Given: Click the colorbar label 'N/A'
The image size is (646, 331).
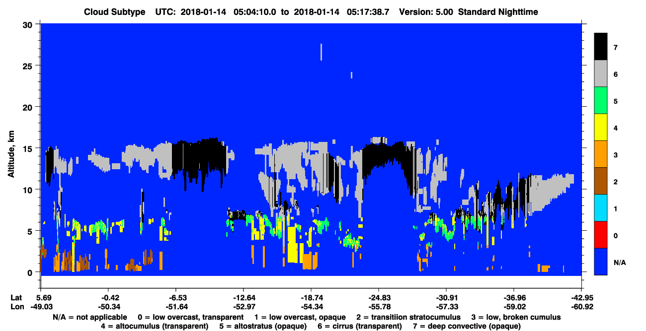Looking at the screenshot, I should click(x=620, y=262).
